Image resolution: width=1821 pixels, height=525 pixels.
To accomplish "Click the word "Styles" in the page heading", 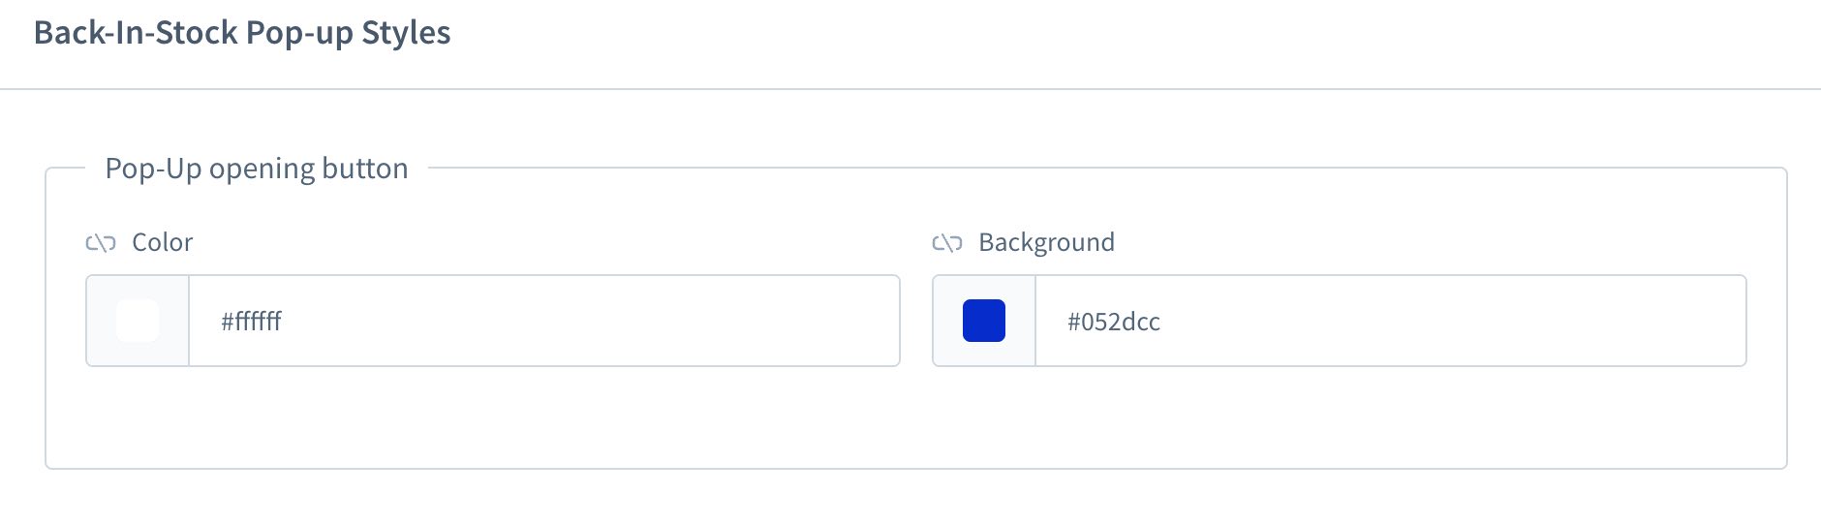I will pos(406,33).
